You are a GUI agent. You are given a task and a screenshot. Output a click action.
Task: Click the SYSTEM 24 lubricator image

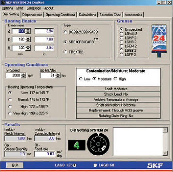pos(159,41)
